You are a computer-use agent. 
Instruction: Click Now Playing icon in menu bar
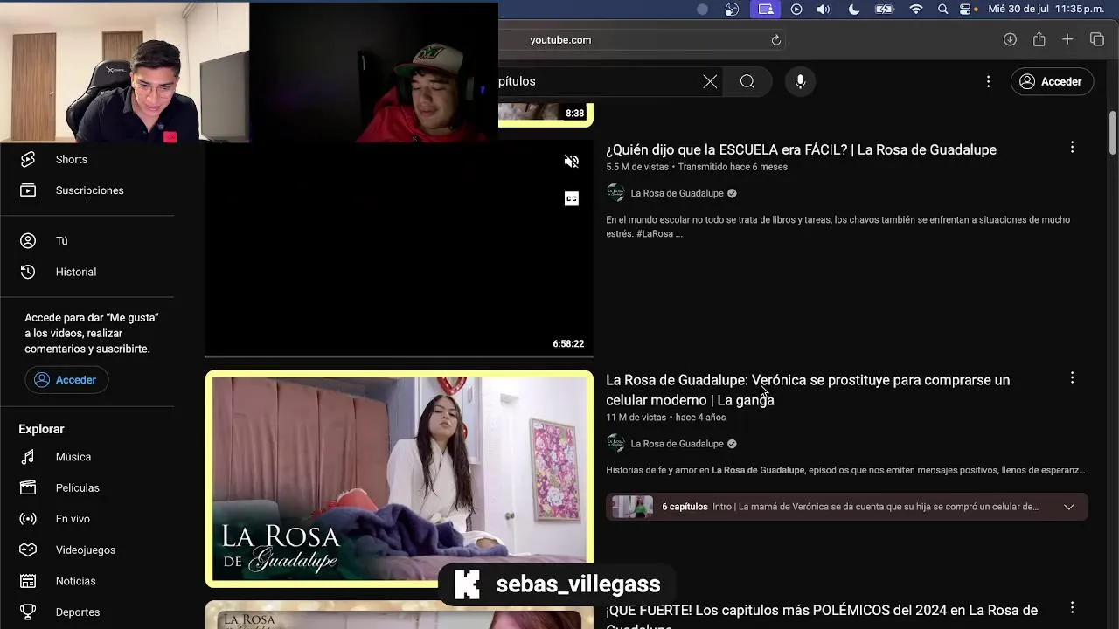(x=796, y=9)
